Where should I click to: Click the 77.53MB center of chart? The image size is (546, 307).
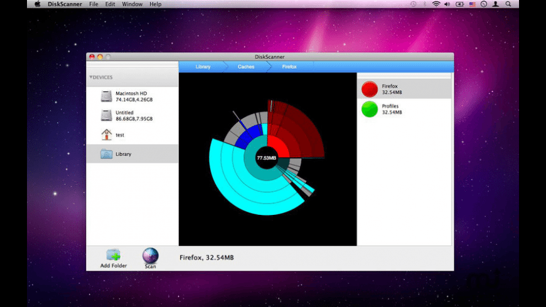(x=267, y=158)
